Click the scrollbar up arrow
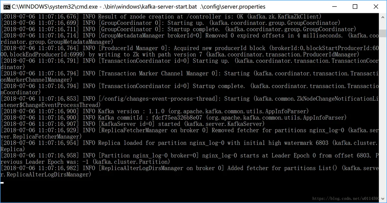 tap(382, 16)
